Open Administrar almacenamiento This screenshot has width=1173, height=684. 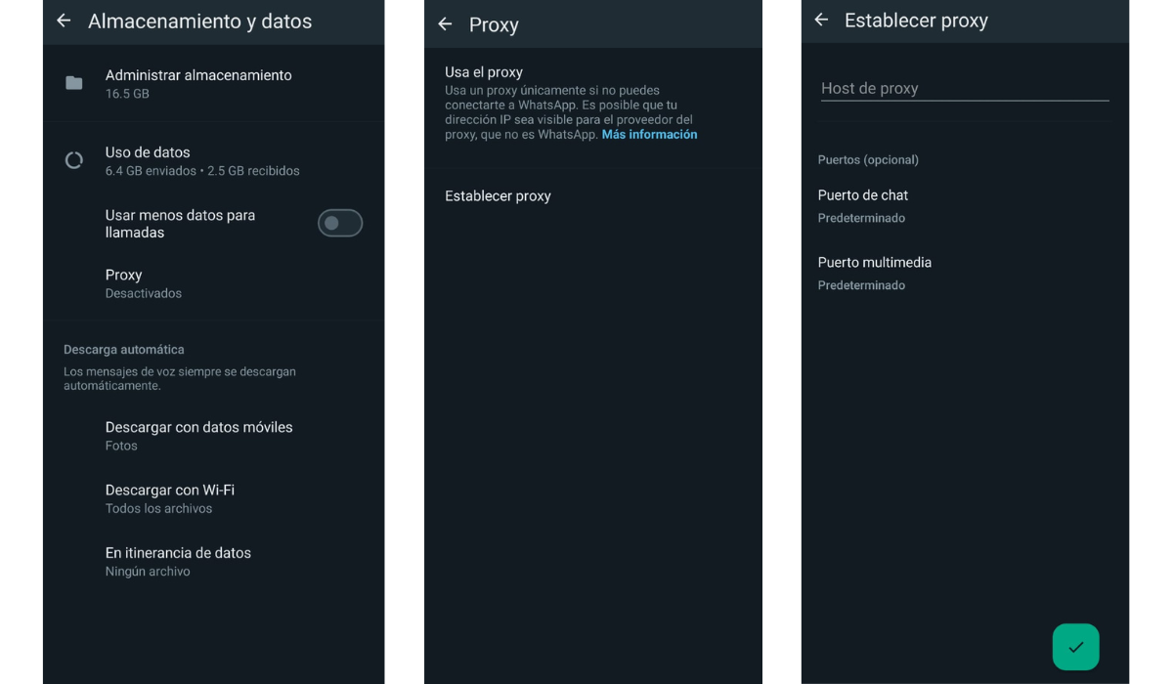[x=198, y=83]
